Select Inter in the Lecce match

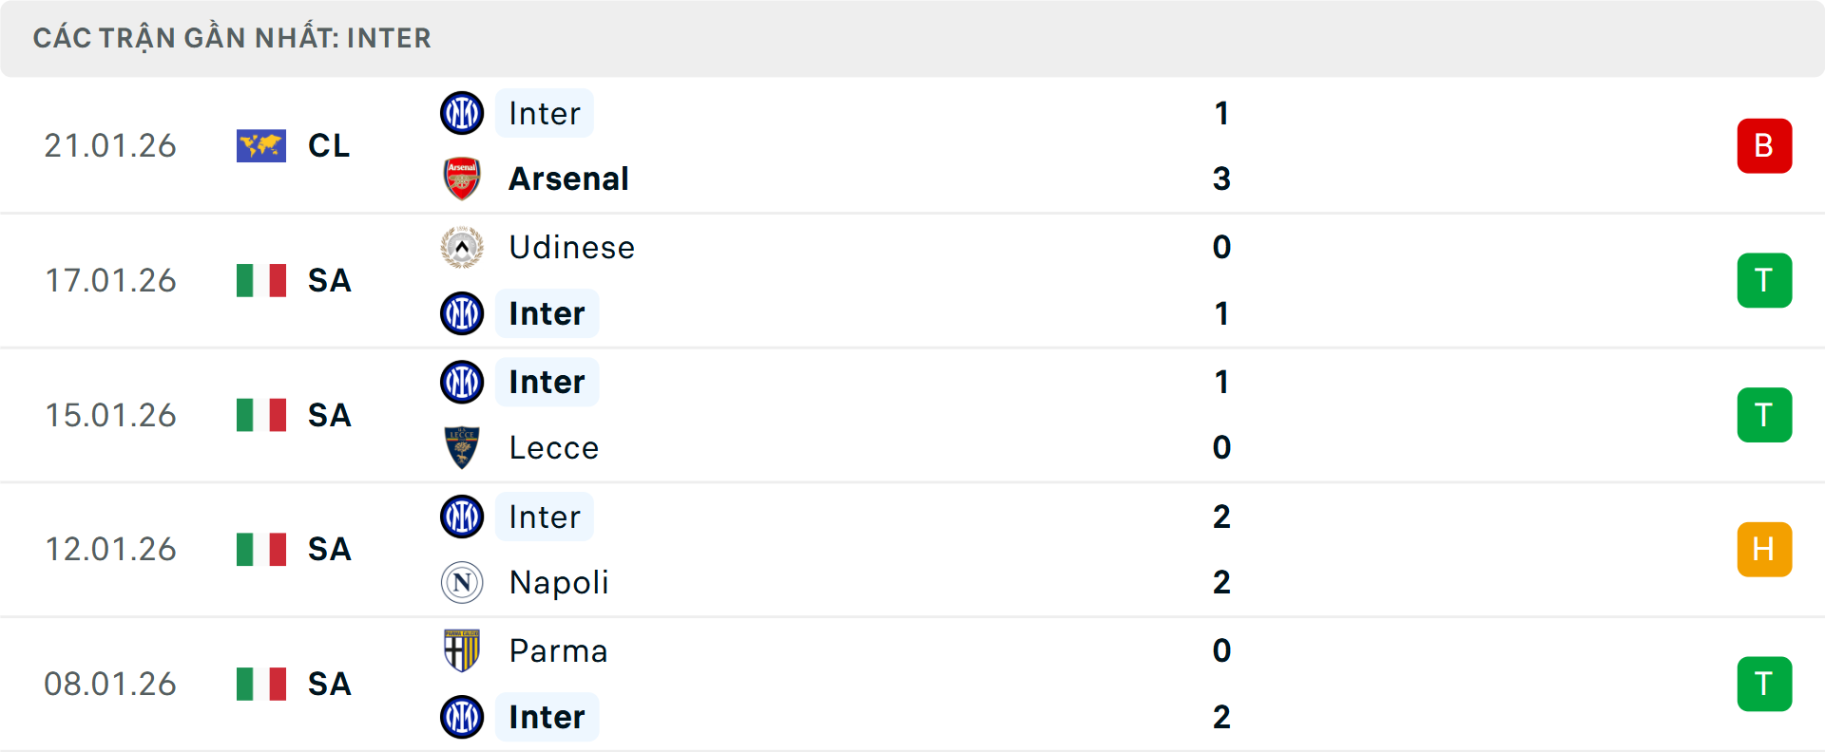click(547, 382)
